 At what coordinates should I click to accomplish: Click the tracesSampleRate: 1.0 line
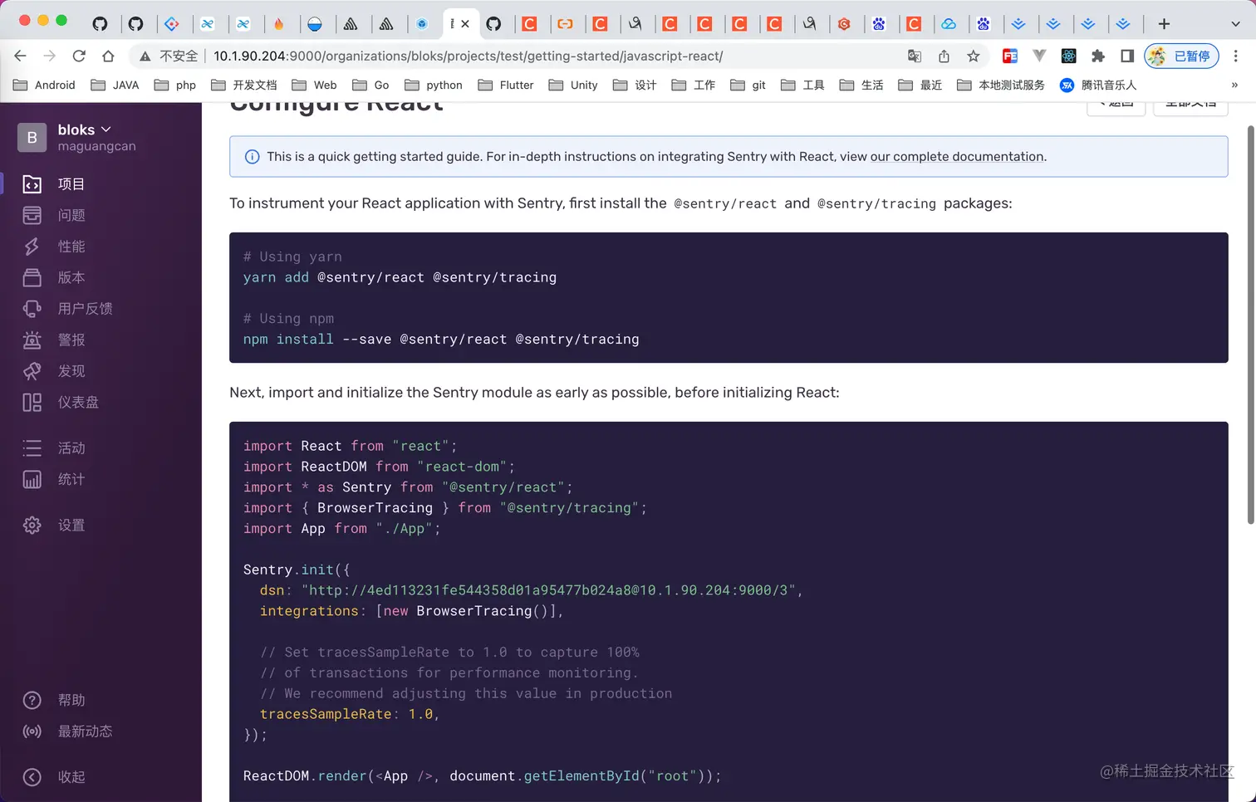click(349, 714)
